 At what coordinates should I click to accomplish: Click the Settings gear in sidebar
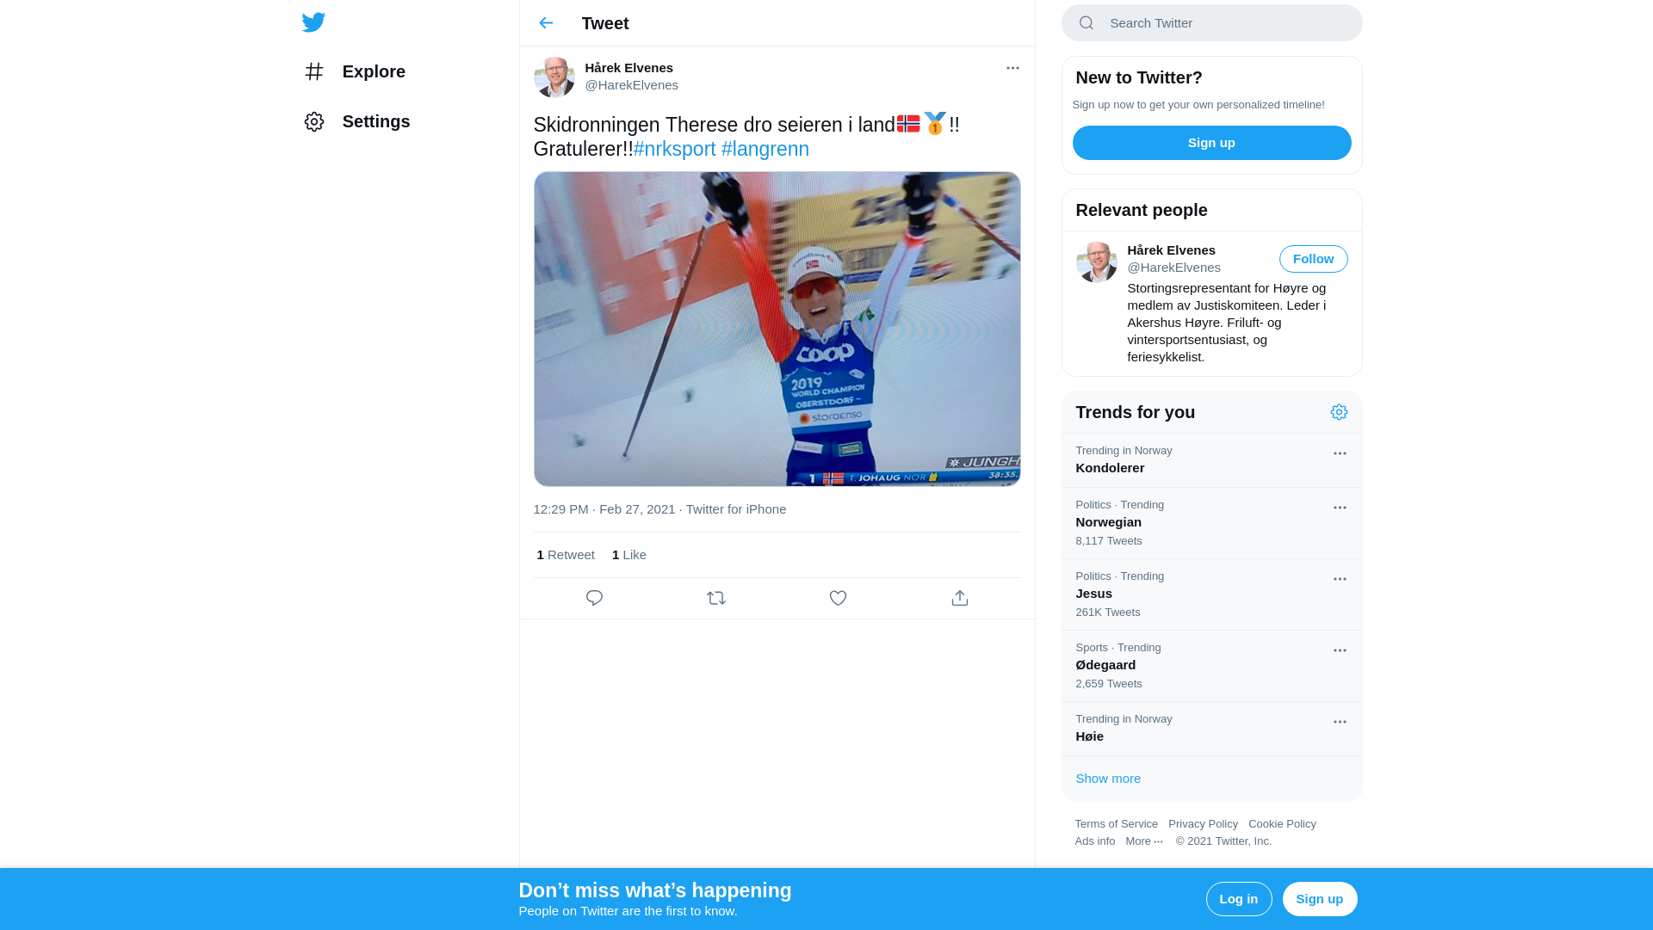314,121
